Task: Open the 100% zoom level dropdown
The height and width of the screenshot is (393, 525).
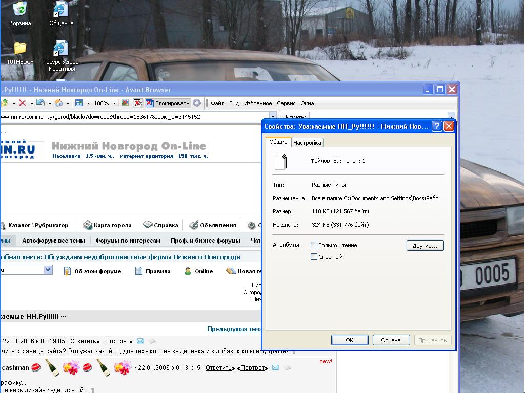Action: click(x=114, y=103)
